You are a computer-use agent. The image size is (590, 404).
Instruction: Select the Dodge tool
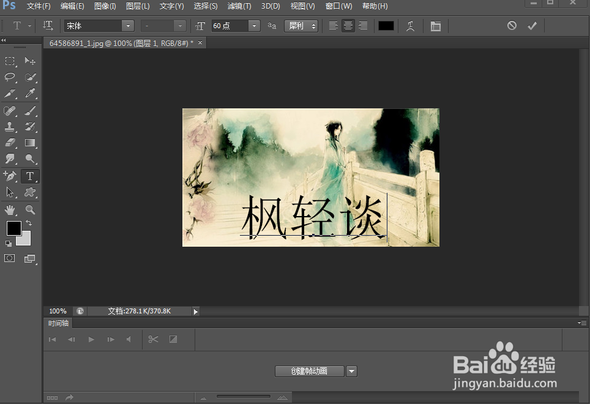coord(30,159)
